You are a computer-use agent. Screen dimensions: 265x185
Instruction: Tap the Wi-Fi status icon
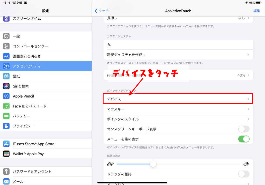(x=247, y=3)
